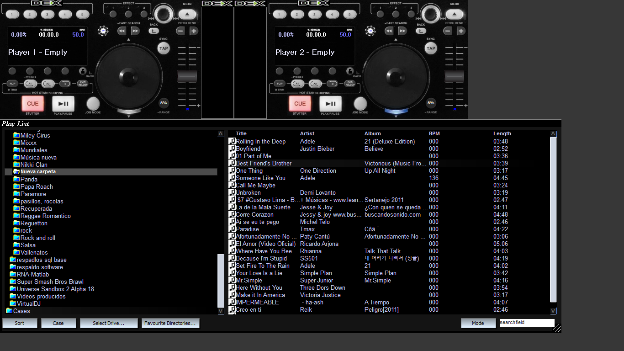
Task: Click into the search field
Action: click(x=527, y=323)
